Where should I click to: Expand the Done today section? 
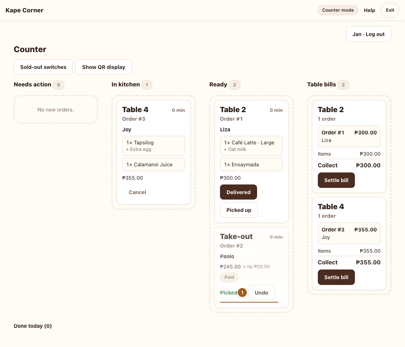(33, 326)
